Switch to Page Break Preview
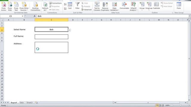Viewport: 191px width, 107px height. (x=163, y=106)
